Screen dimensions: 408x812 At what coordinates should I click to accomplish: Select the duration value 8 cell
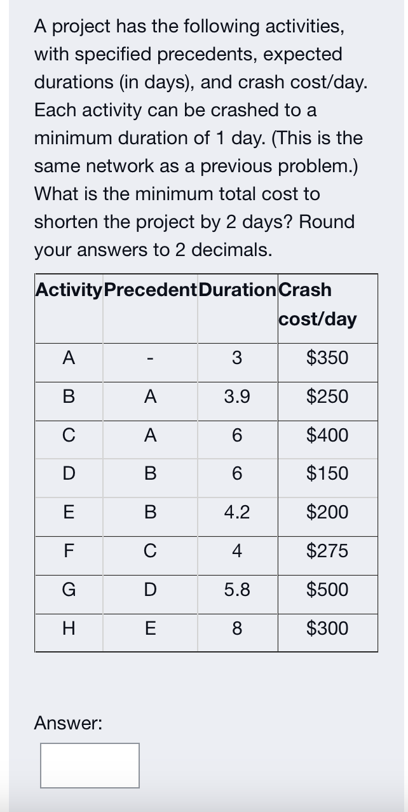click(236, 628)
